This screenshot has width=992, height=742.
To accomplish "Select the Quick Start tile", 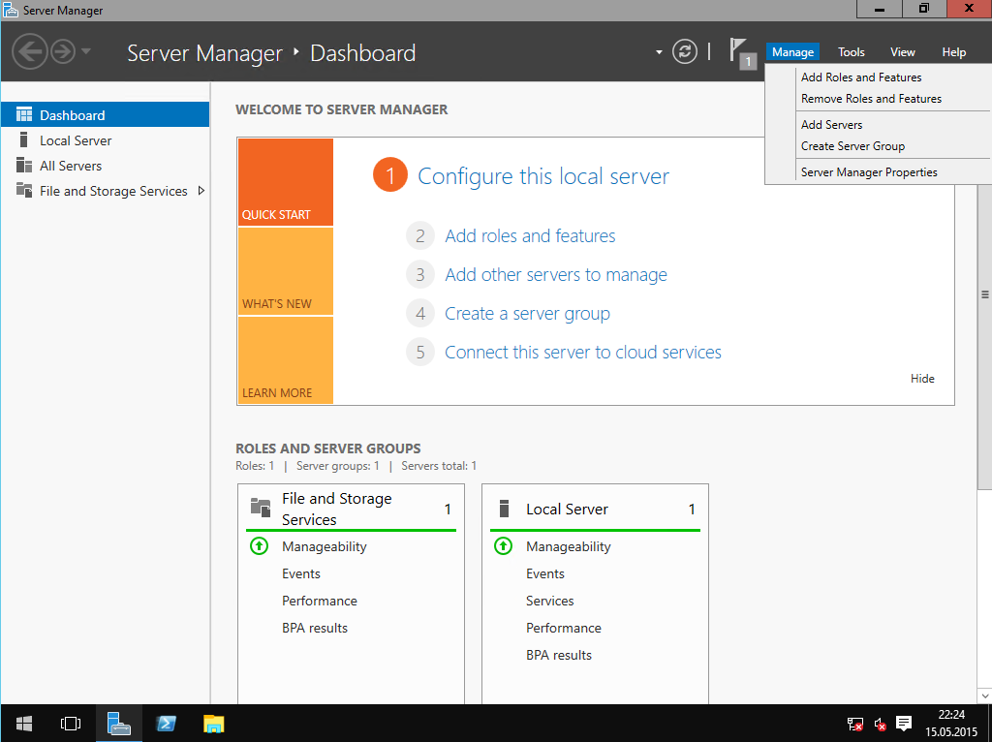I will coord(286,182).
